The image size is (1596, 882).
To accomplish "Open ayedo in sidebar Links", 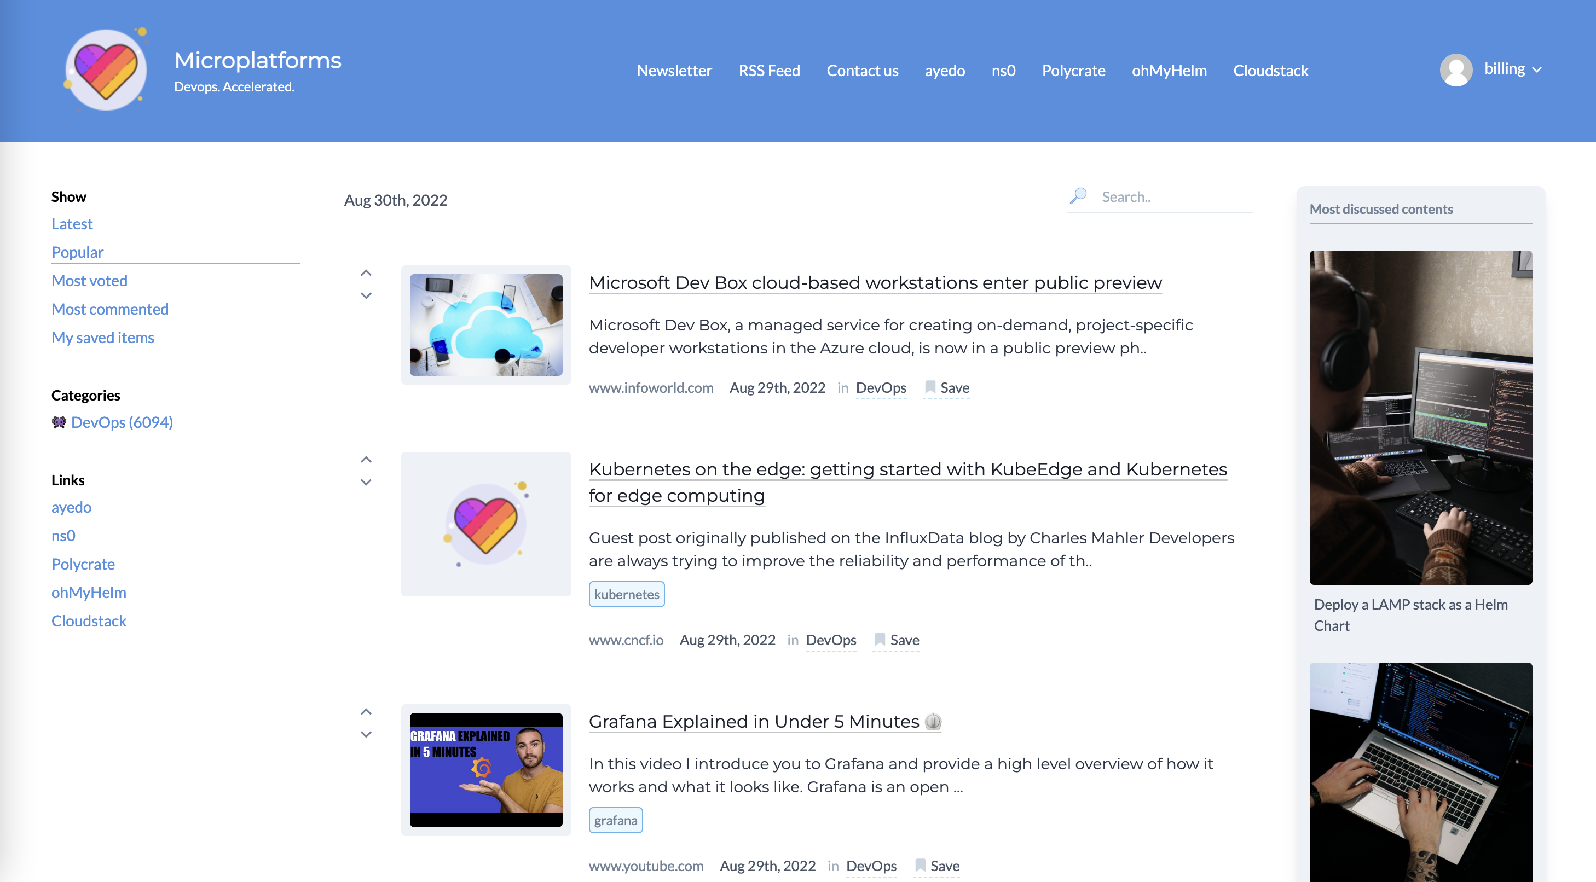I will tap(71, 507).
